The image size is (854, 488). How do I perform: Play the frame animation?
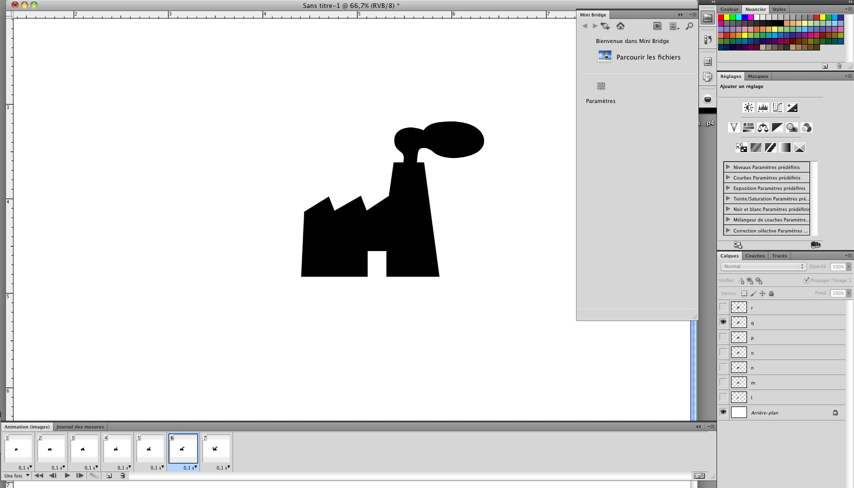click(x=67, y=475)
